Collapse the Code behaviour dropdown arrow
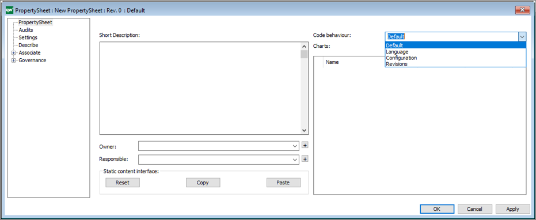Viewport: 536px width, 220px height. (522, 37)
